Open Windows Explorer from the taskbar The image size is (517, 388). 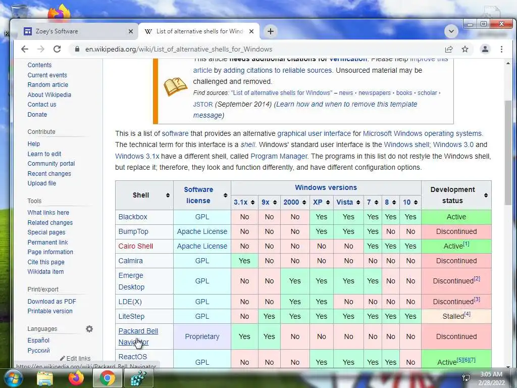click(x=45, y=378)
